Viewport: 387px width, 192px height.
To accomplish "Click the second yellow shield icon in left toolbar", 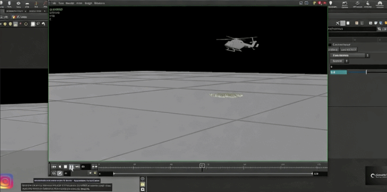I will click(10, 24).
